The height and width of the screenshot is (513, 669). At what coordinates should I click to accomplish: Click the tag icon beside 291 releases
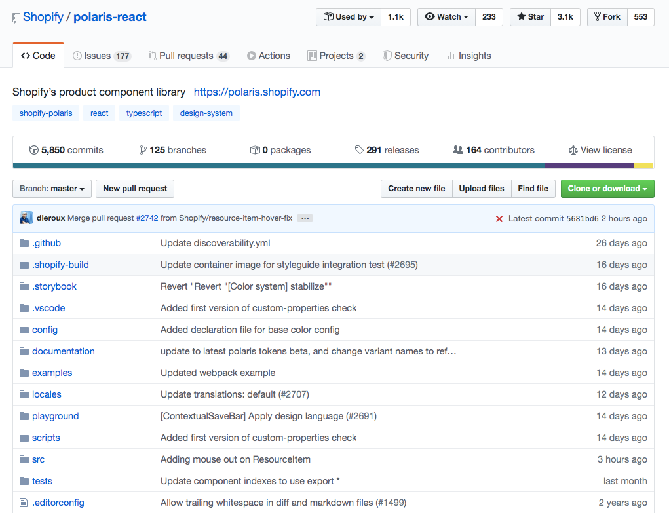[359, 150]
